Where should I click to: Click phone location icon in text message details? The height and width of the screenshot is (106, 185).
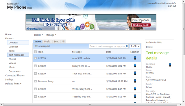pos(170,65)
